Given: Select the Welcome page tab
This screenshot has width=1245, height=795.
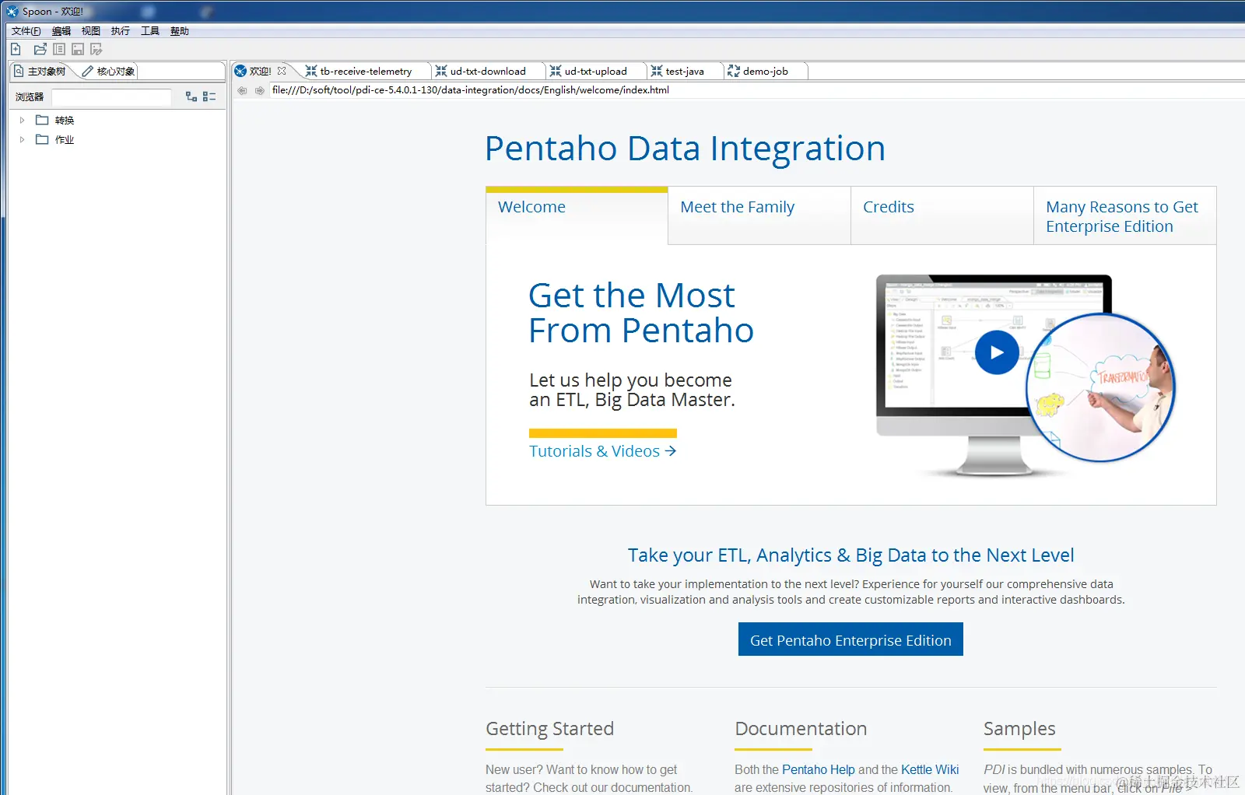Looking at the screenshot, I should pos(577,215).
